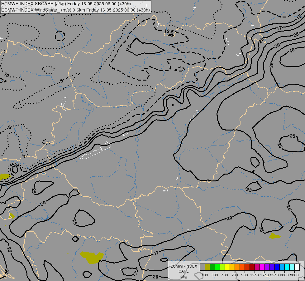Click the legend label 2250
This screenshot has width=305, height=281.
[275, 275]
